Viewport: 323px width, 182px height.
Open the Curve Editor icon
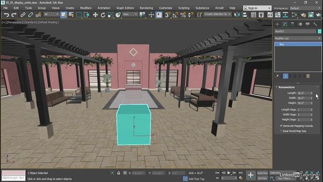(x=278, y=15)
